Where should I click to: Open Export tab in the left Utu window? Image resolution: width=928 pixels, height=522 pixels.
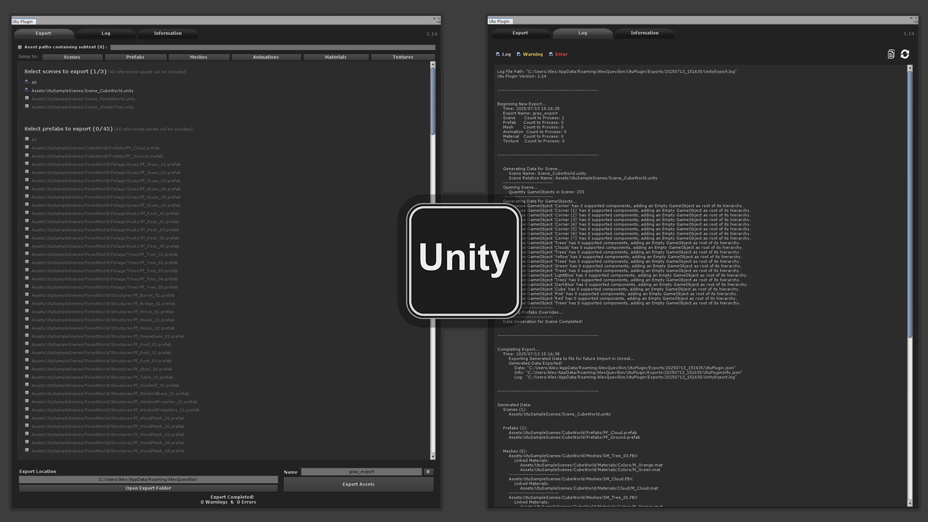(43, 33)
